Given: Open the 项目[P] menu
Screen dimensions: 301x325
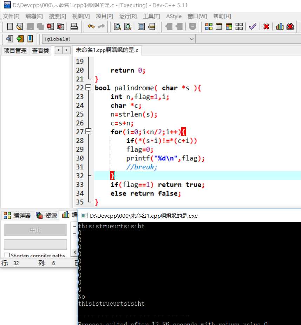Looking at the screenshot, I should (104, 17).
